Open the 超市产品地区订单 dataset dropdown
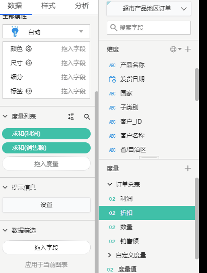The width and height of the screenshot is (207, 273). [149, 9]
